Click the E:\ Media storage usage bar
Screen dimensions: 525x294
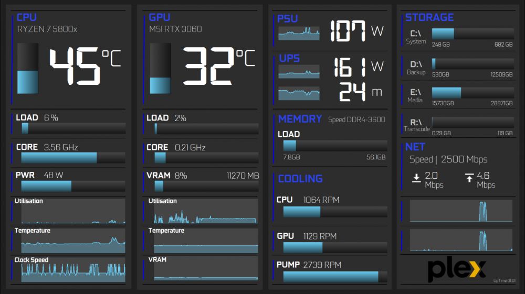pos(472,93)
